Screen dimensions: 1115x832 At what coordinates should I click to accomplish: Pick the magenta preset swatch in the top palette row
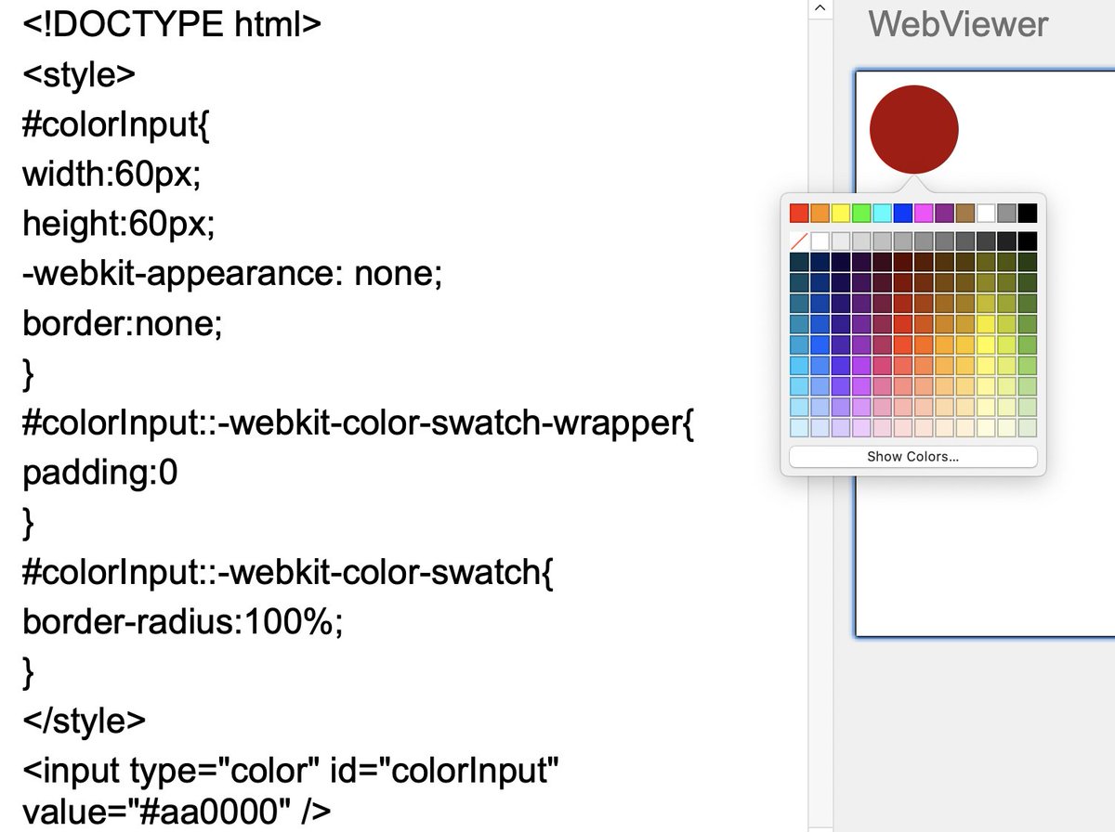923,213
